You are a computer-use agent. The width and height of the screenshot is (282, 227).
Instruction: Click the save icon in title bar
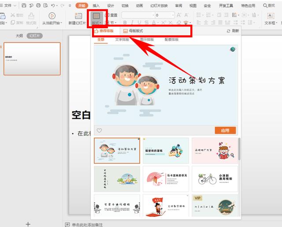click(x=24, y=5)
